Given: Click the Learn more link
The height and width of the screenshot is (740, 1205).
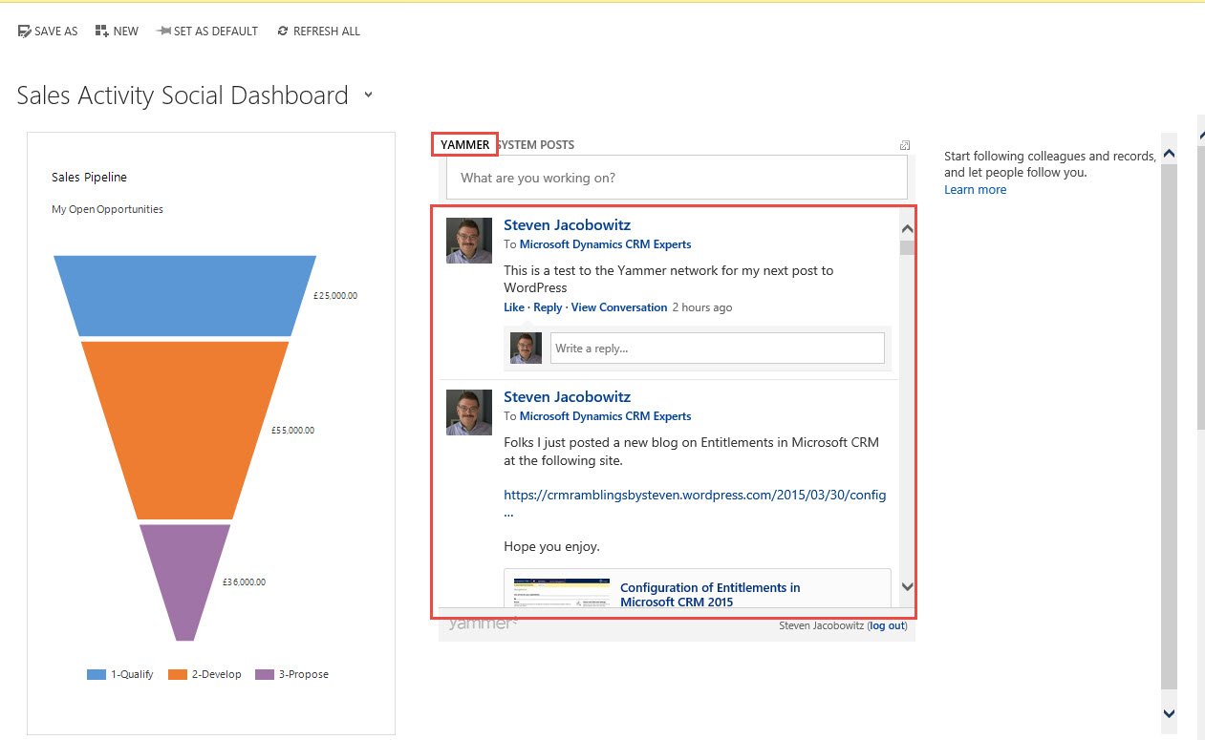Looking at the screenshot, I should click(x=975, y=190).
